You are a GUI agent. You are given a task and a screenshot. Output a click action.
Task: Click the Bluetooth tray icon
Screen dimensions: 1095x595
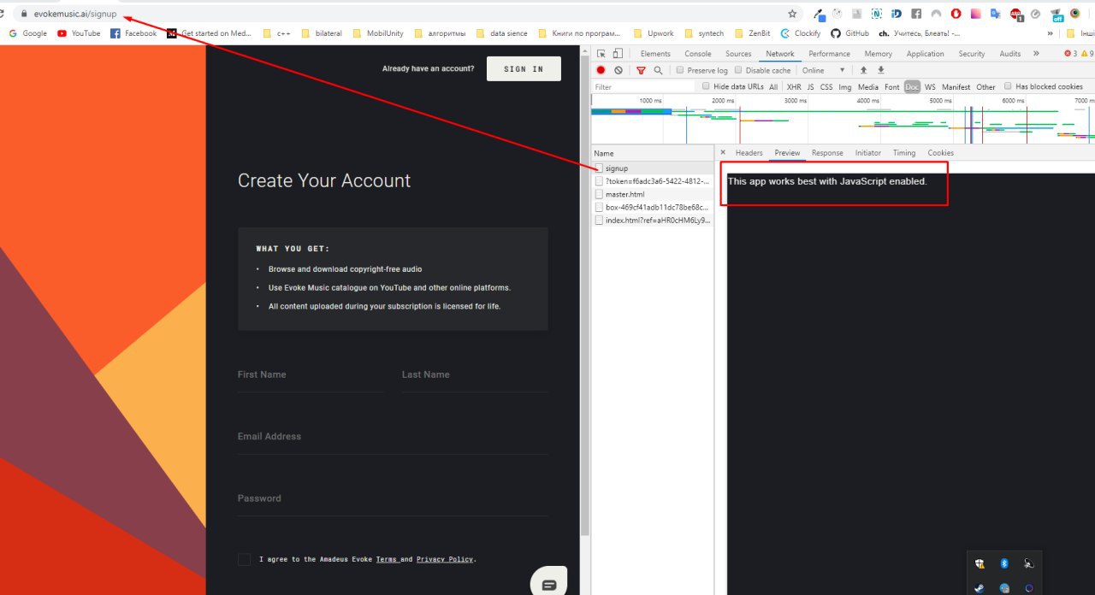point(1004,563)
